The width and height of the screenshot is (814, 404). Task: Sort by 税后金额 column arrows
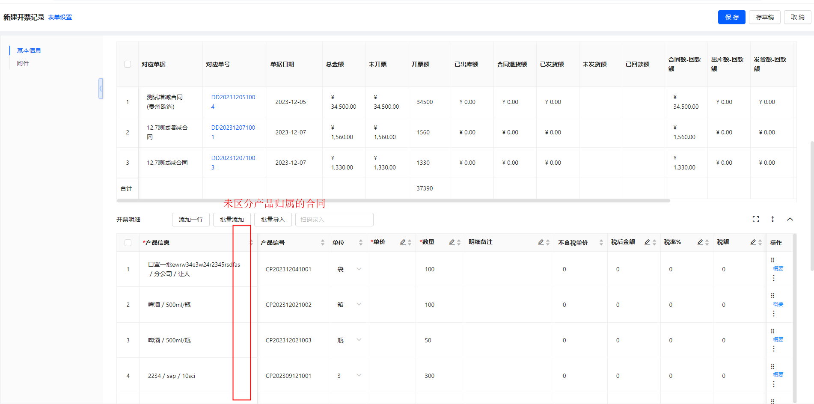click(x=654, y=243)
